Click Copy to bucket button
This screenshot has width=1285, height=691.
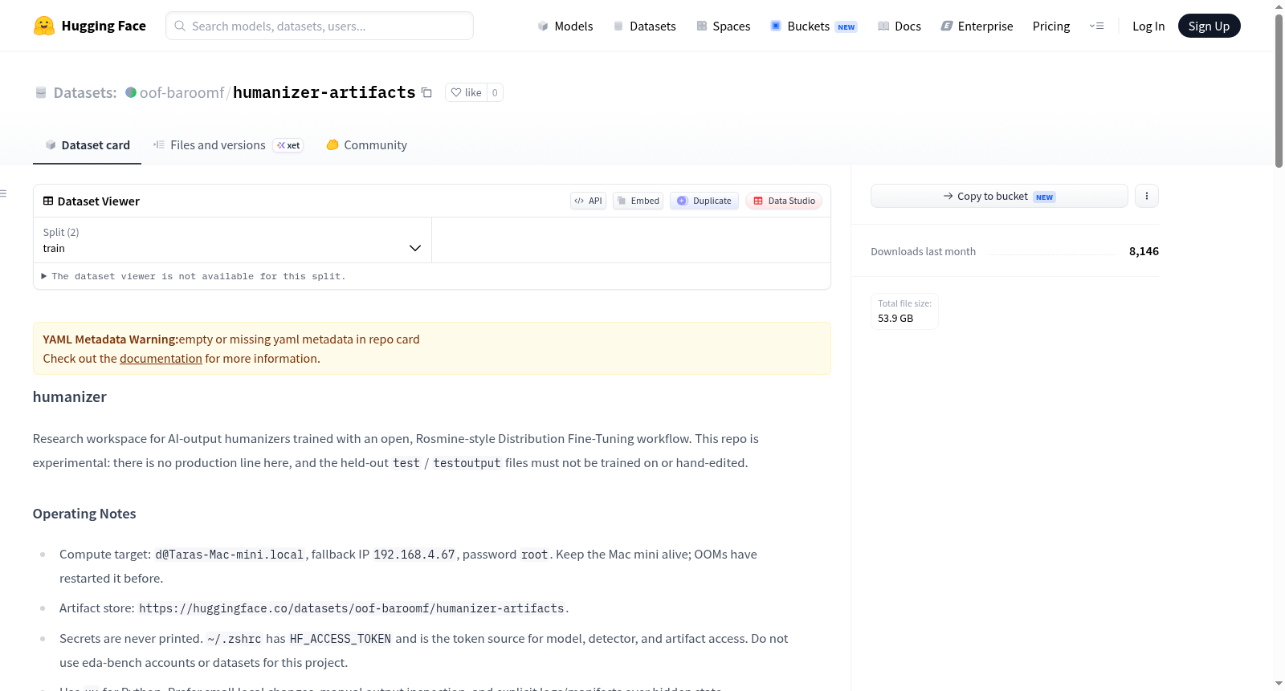[999, 196]
